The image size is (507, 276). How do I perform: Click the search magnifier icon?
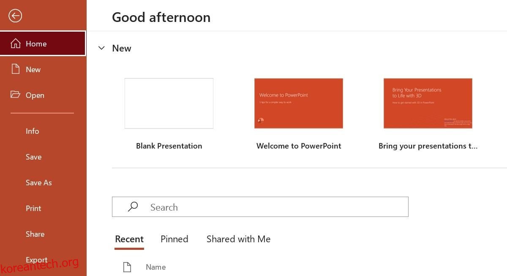click(133, 207)
